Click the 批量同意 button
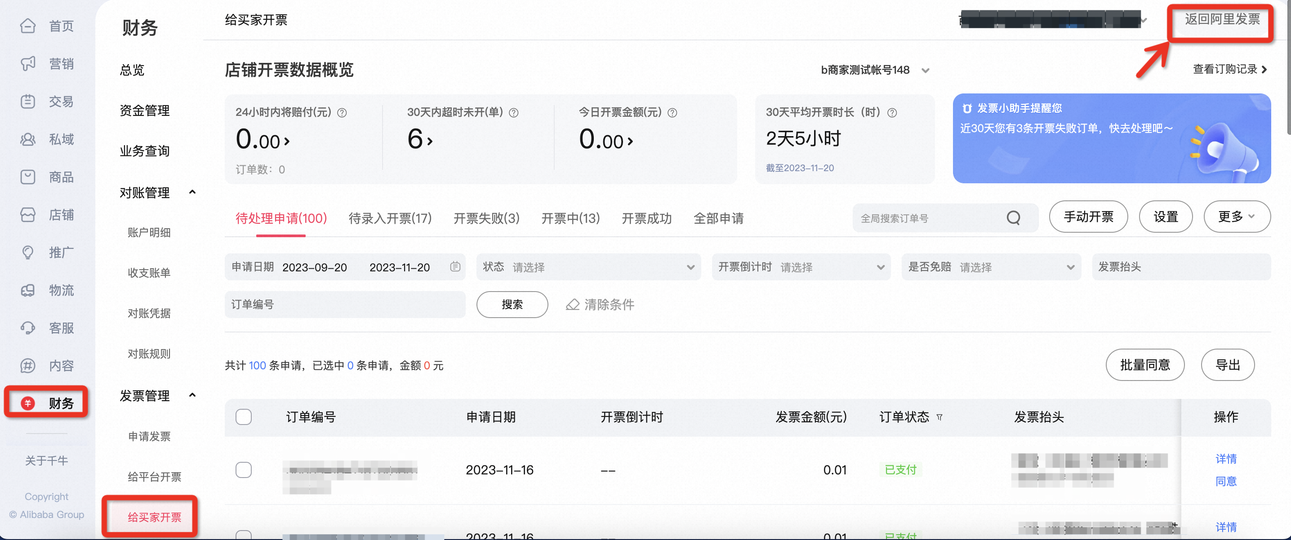The image size is (1291, 540). (1145, 365)
